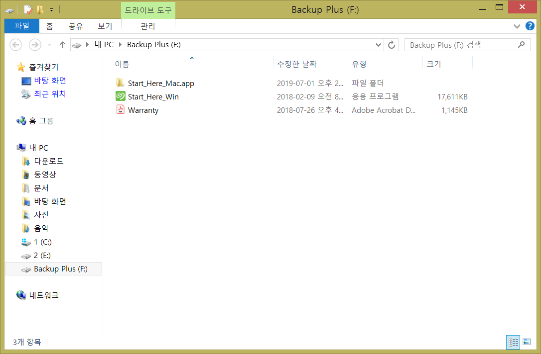Switch to details view
541x354 pixels.
pyautogui.click(x=513, y=342)
